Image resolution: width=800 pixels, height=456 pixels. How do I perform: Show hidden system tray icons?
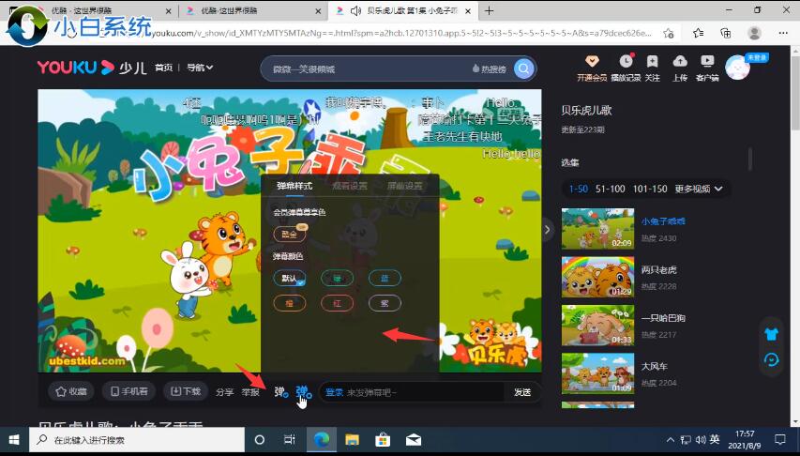[x=671, y=440]
